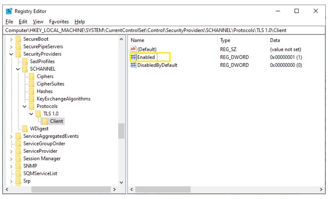Viewport: 330px width, 199px height.
Task: Open the View menu
Action: coord(38,22)
